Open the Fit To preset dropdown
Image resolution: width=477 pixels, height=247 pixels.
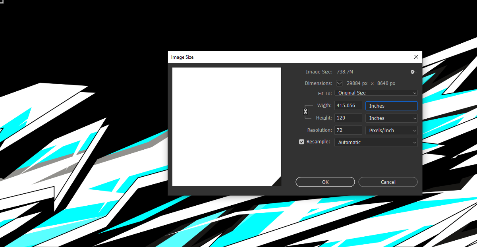tap(375, 93)
